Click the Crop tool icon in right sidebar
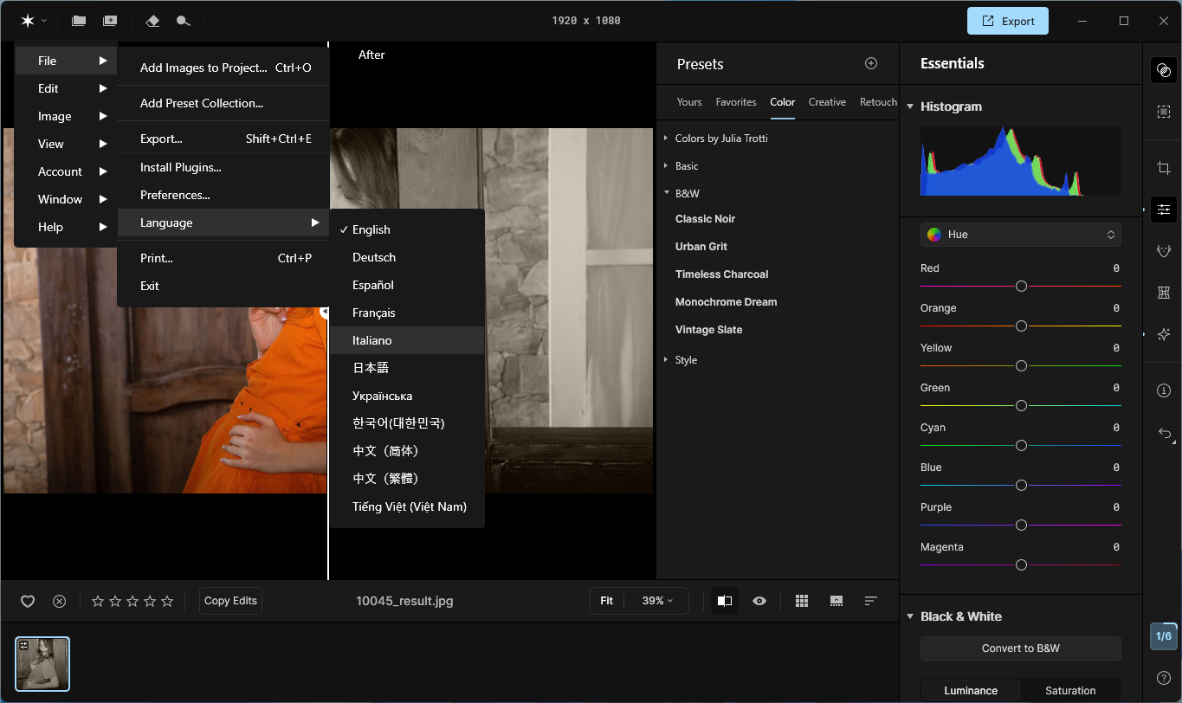 pyautogui.click(x=1163, y=168)
